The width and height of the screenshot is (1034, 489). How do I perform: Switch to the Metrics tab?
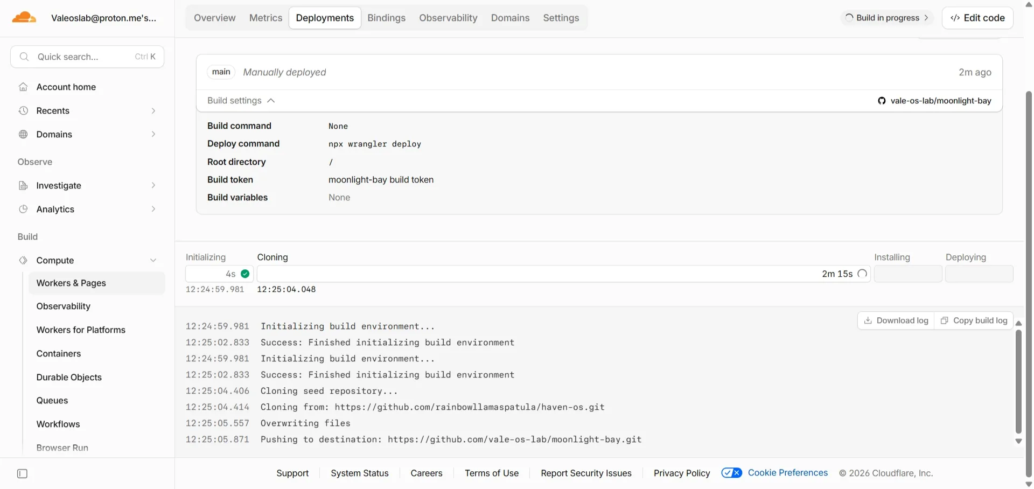tap(266, 18)
